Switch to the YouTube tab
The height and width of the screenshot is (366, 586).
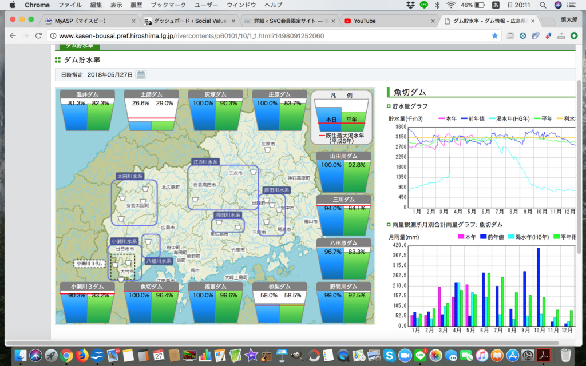pos(365,21)
